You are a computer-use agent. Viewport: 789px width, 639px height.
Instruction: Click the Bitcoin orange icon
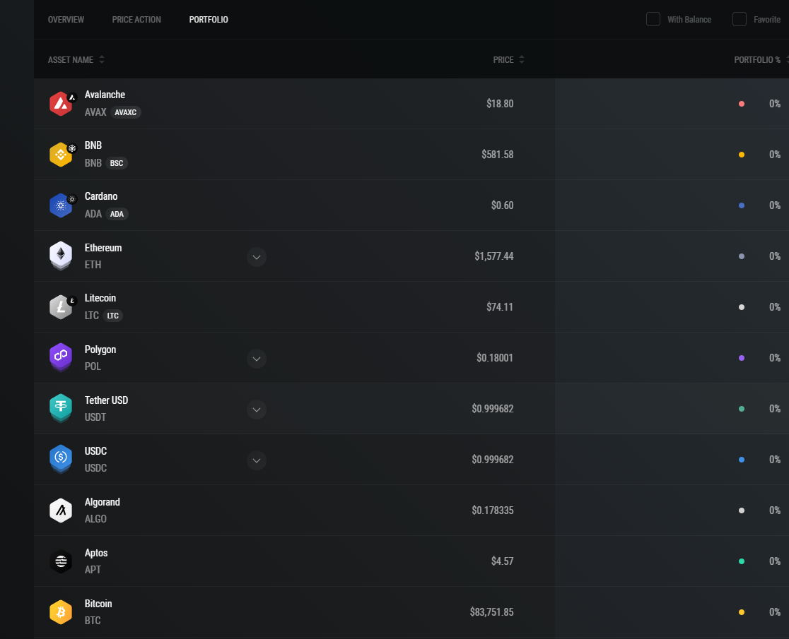[61, 612]
